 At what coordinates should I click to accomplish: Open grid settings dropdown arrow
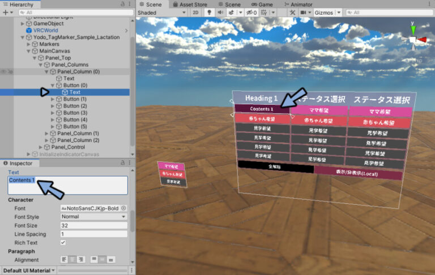pyautogui.click(x=273, y=12)
